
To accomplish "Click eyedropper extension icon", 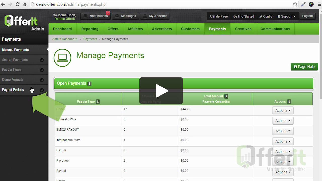I will coord(303,4).
